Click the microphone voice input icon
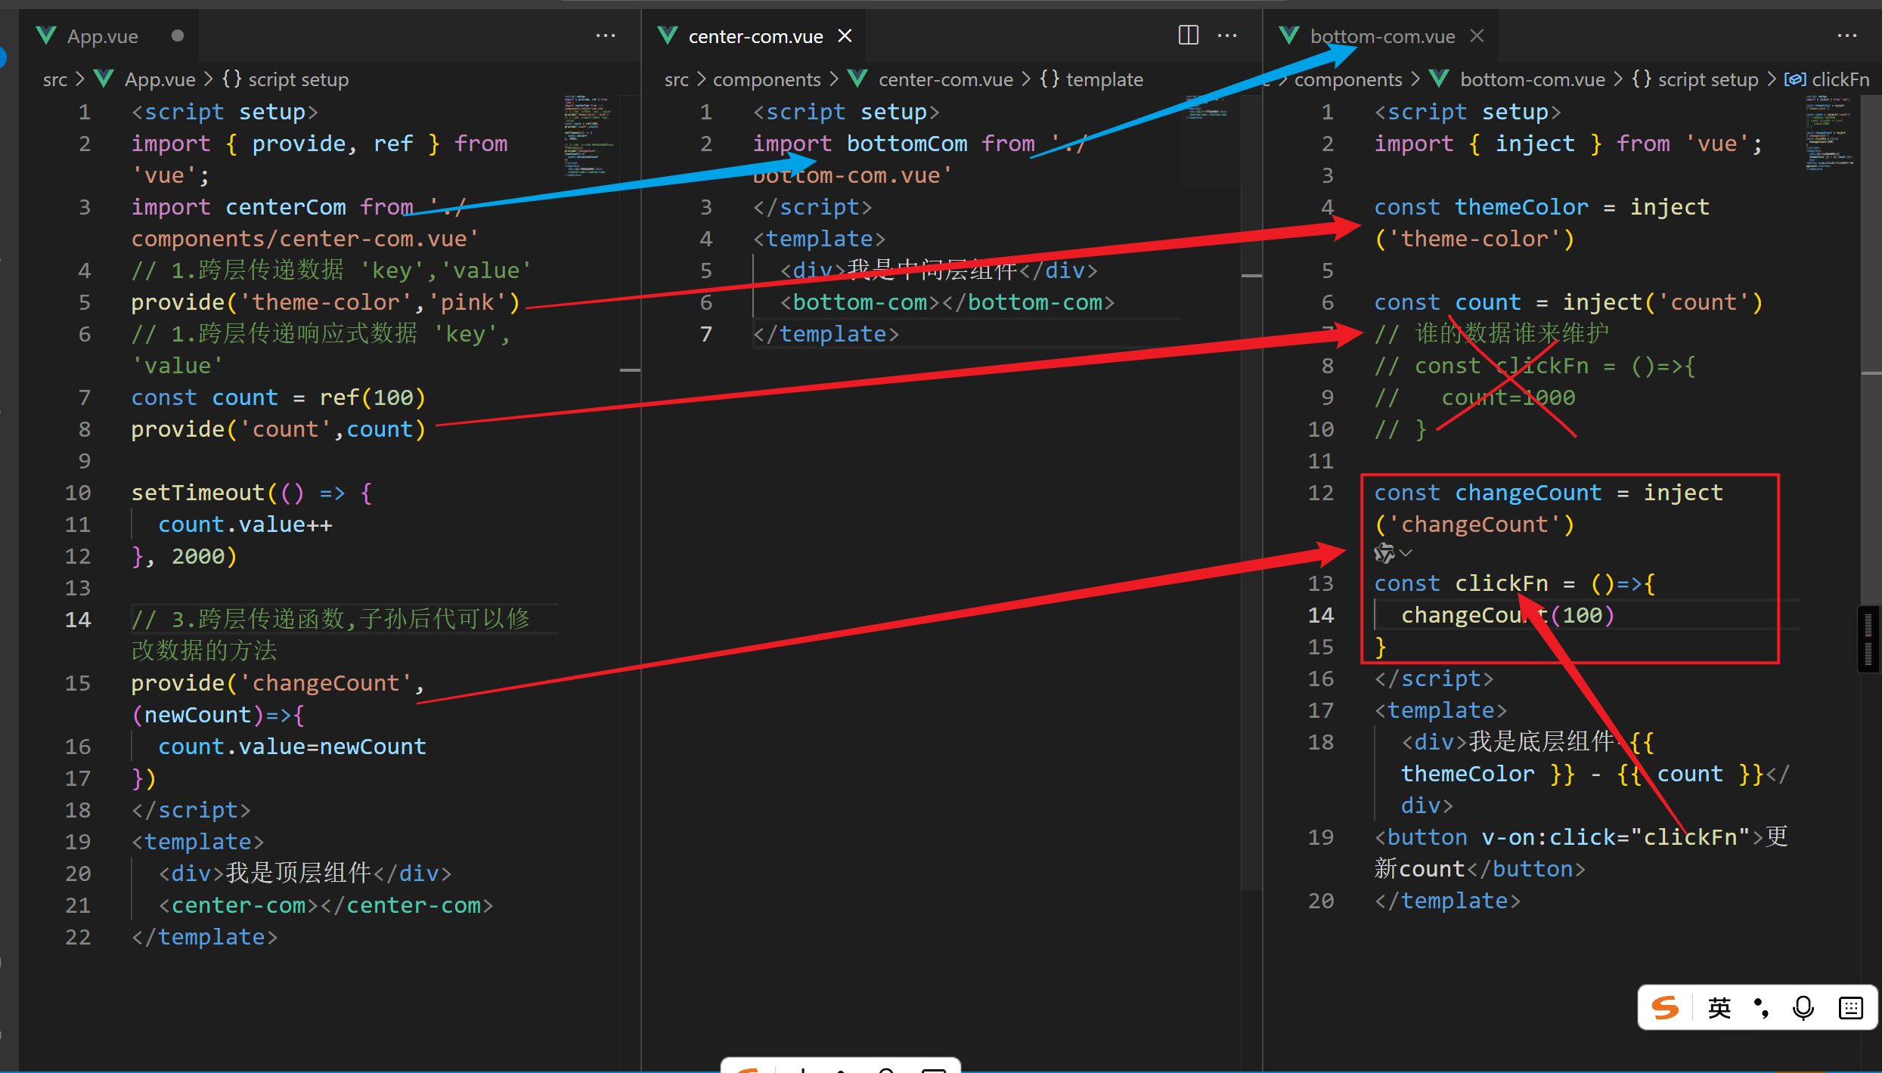The height and width of the screenshot is (1073, 1882). [1803, 1008]
